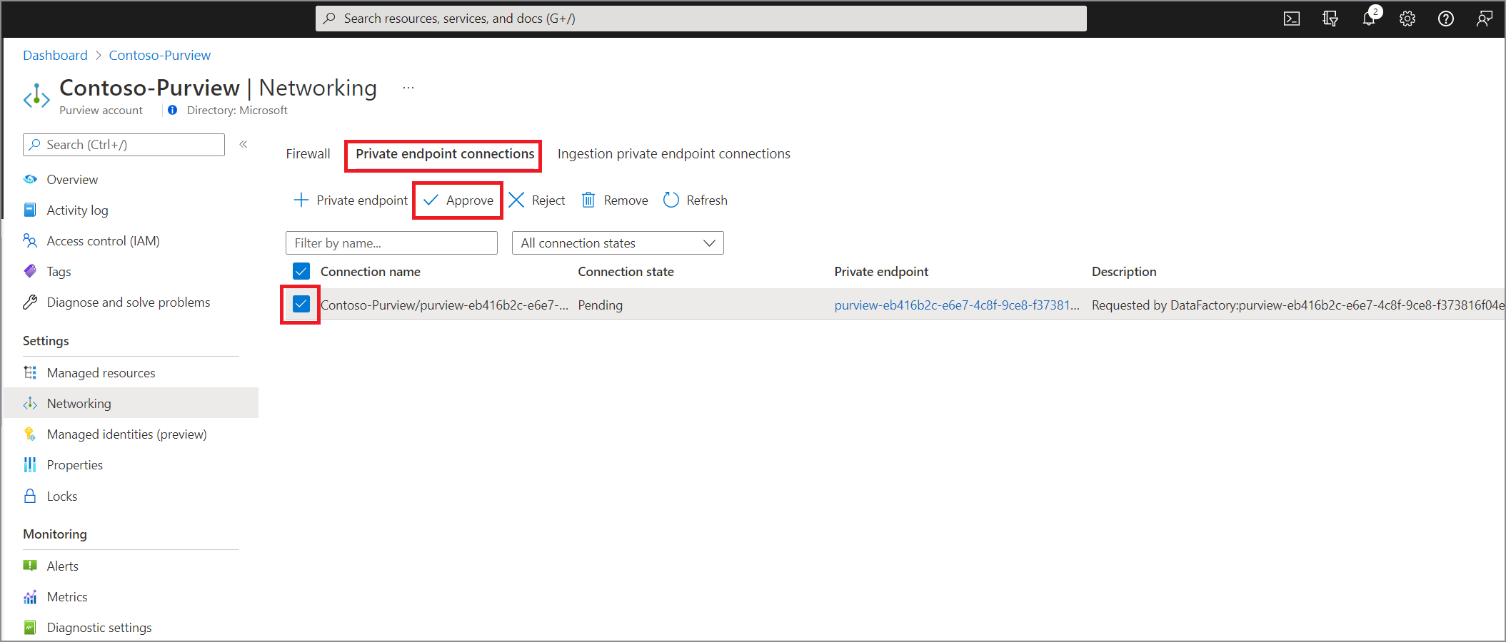
Task: Click the Overview icon in sidebar
Action: tap(30, 179)
